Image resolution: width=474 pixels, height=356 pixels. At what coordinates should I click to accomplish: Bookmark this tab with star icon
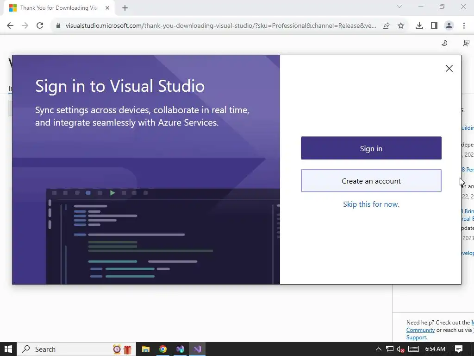(x=401, y=26)
